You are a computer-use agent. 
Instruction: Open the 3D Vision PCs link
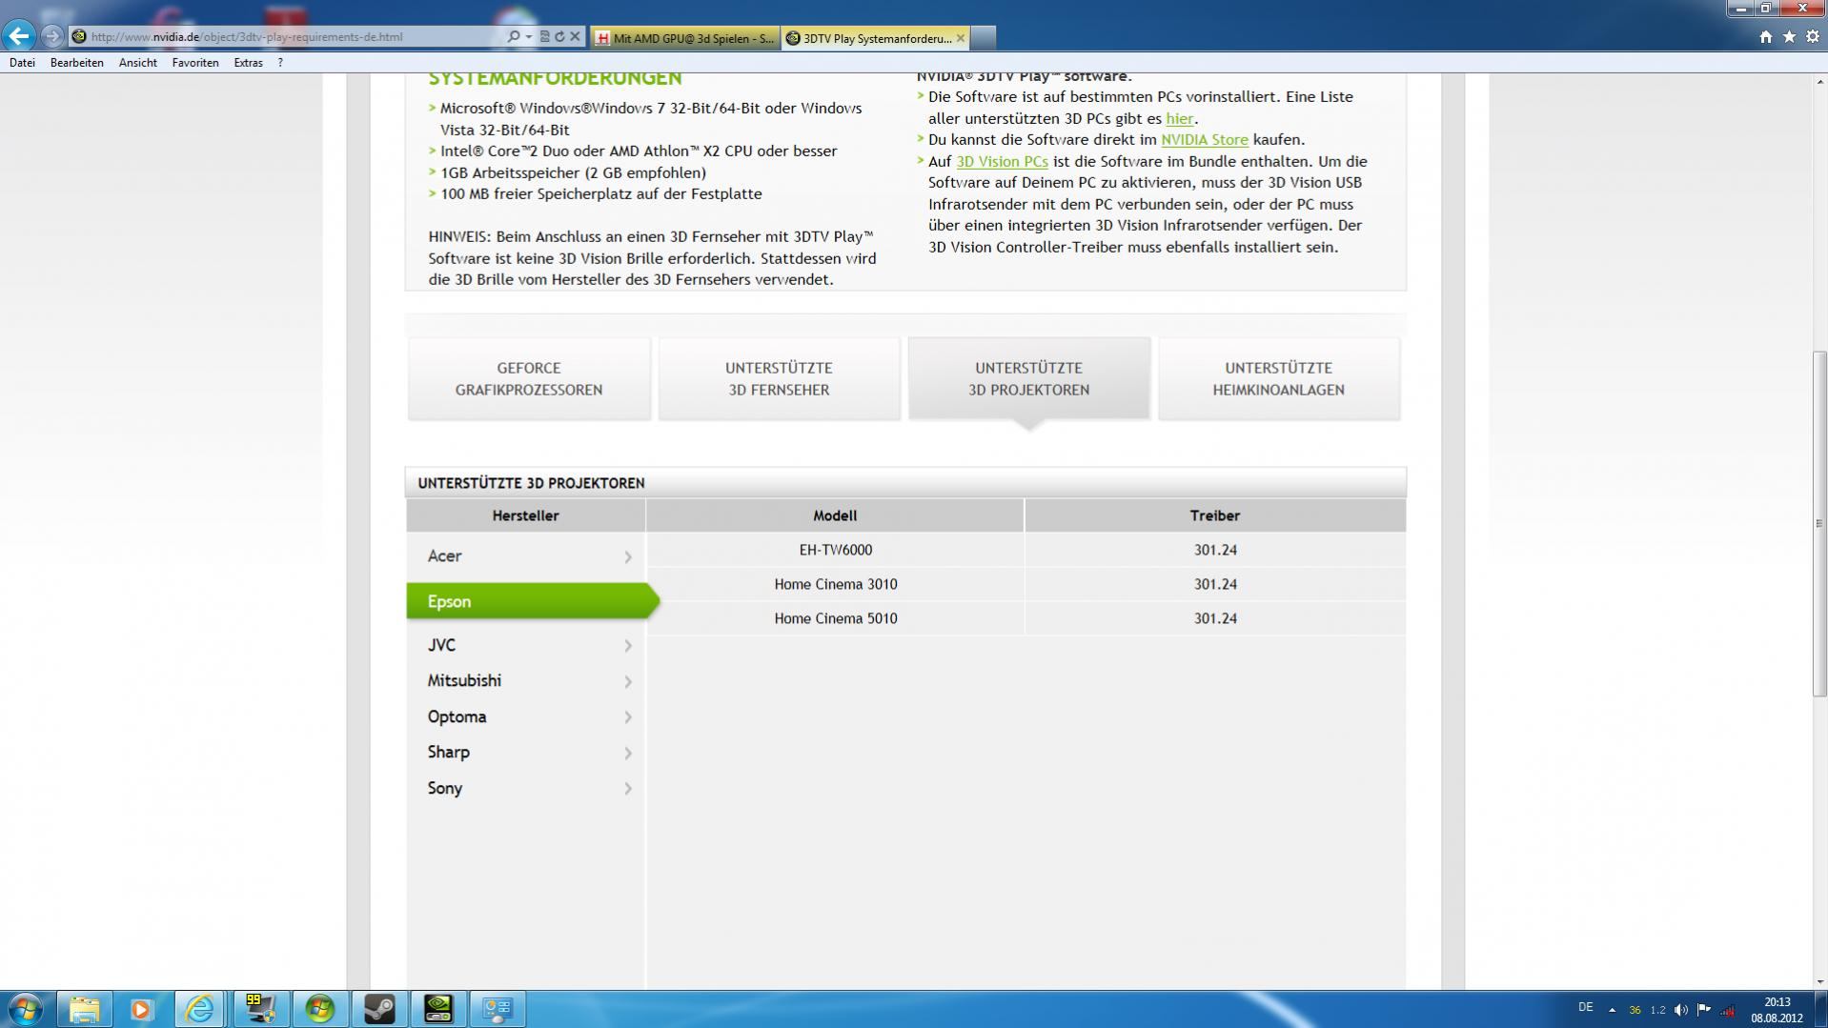point(1002,161)
